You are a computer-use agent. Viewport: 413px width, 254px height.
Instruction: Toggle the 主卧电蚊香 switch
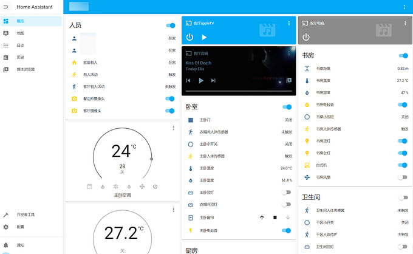(286, 230)
